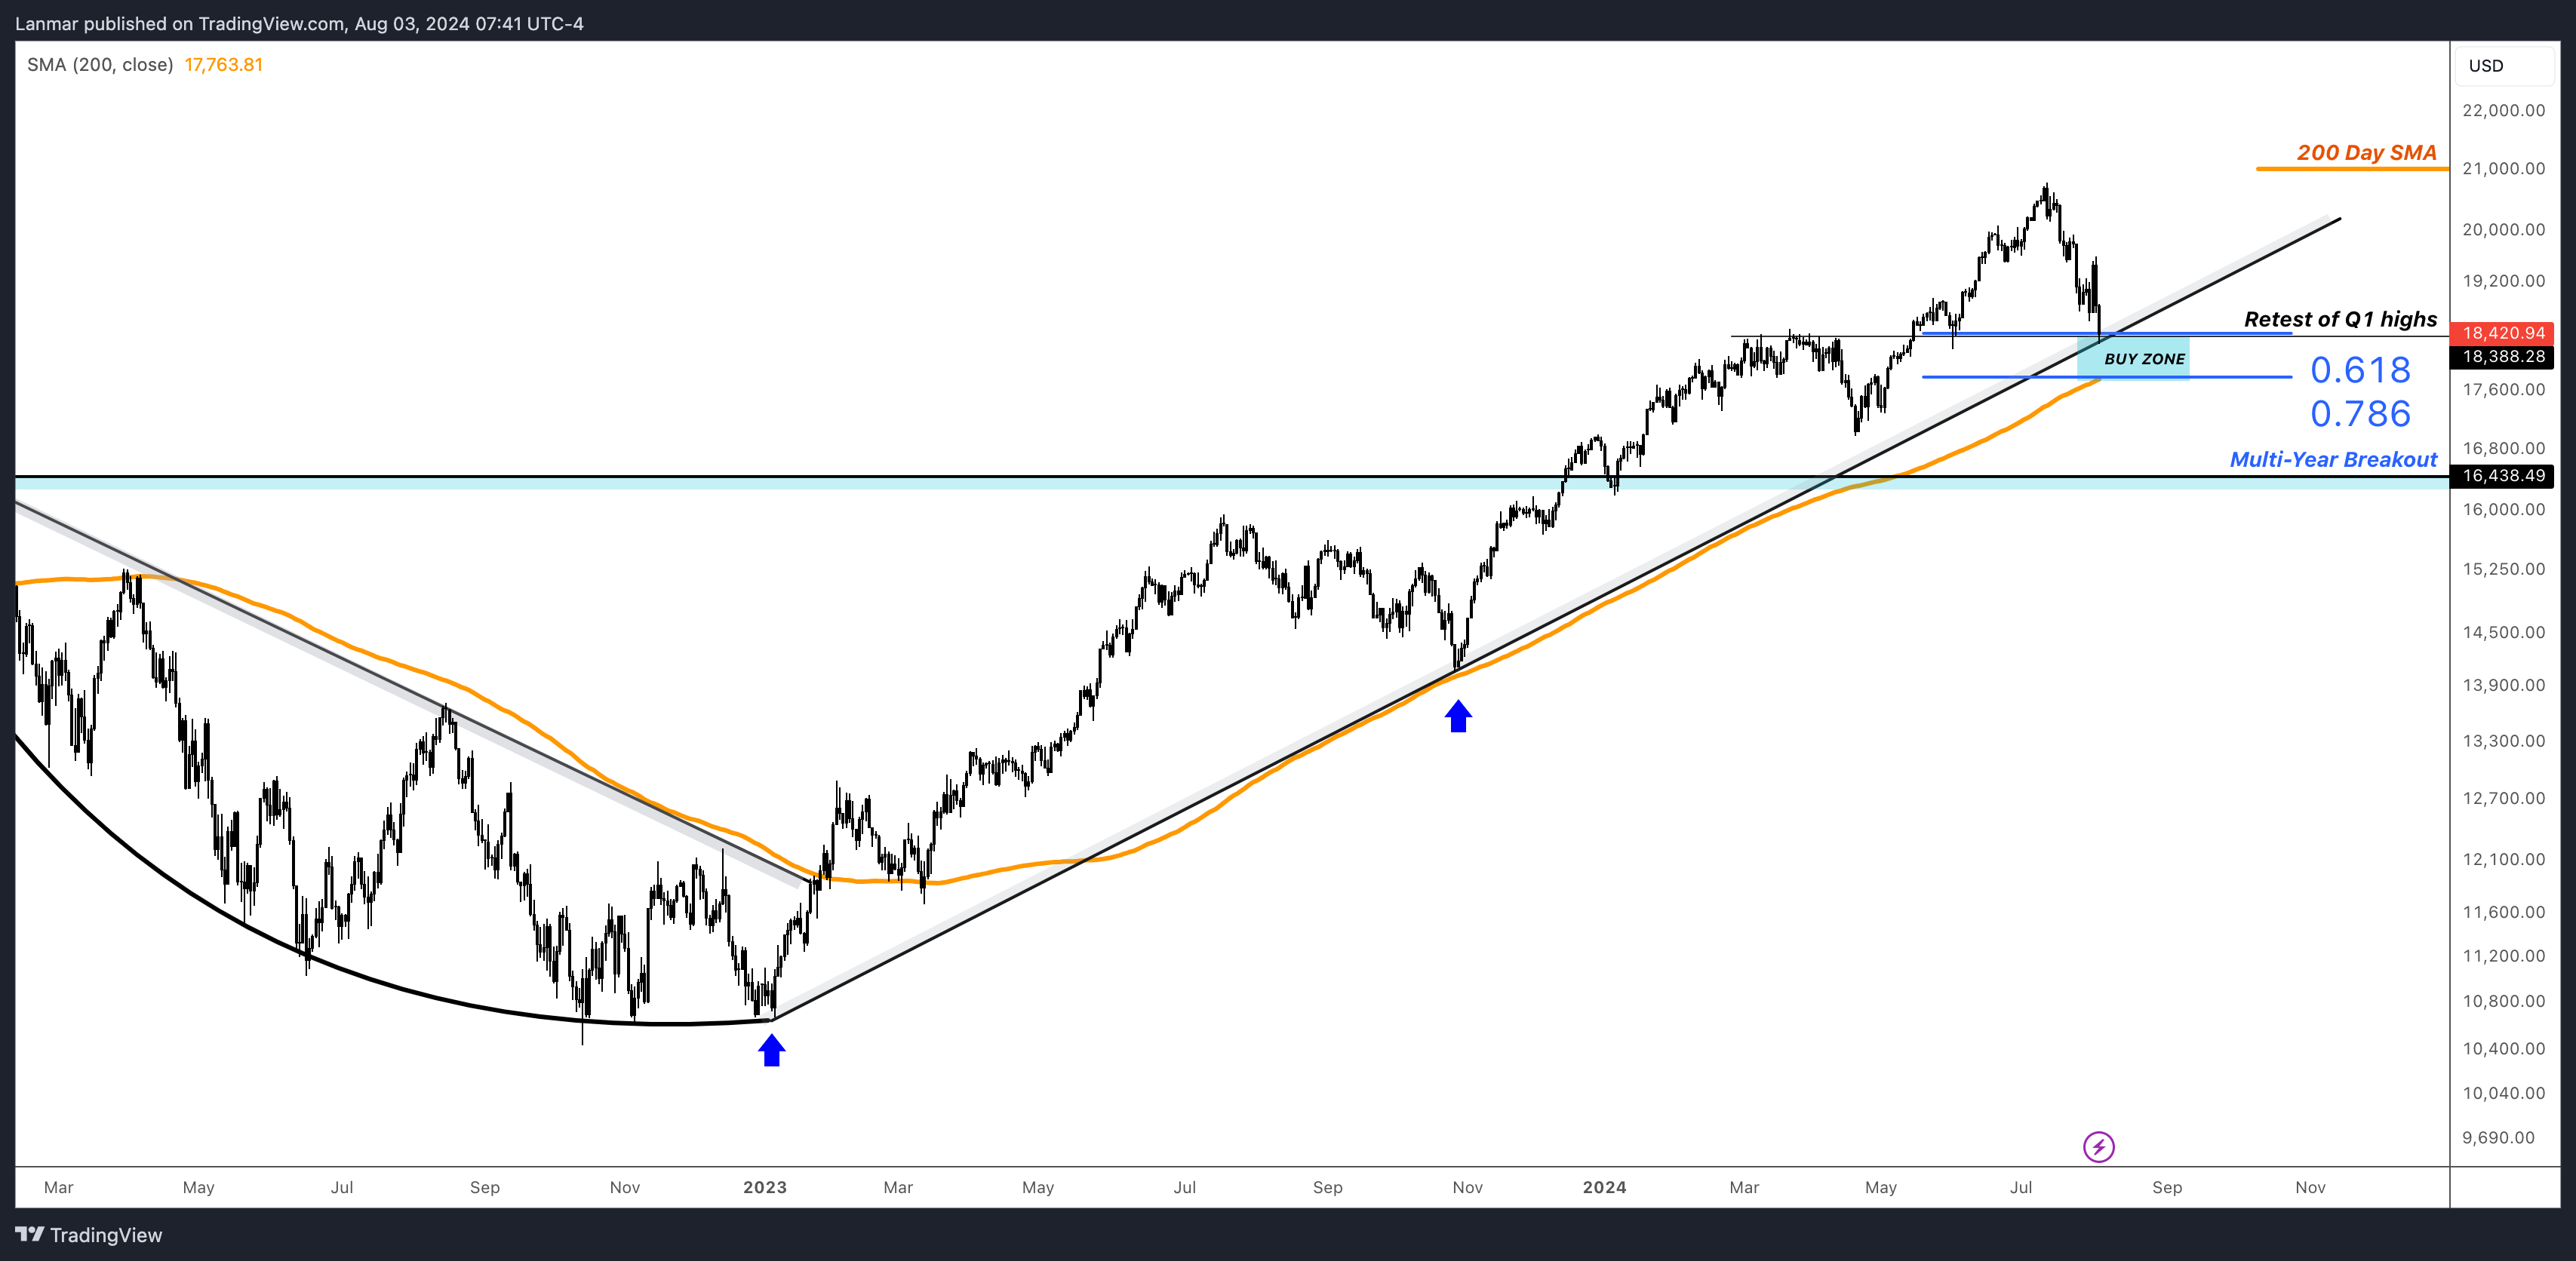Click the 16,000.00 price axis label
This screenshot has height=1261, width=2576.
point(2503,510)
